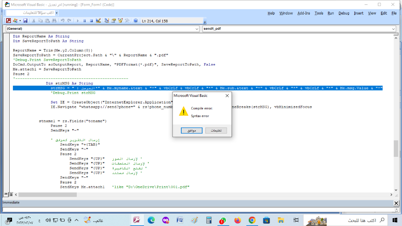
Task: Open the Insert Module dropdown arrow
Action: point(20,21)
